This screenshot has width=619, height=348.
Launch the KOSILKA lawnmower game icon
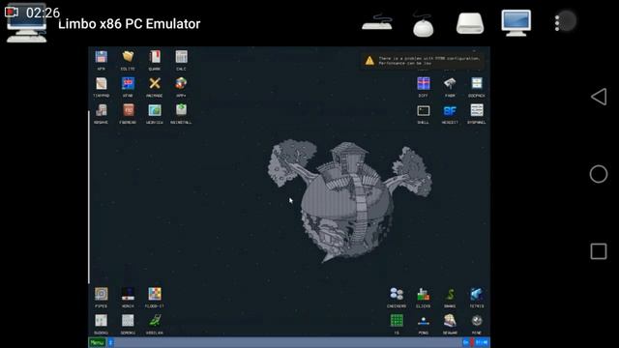155,321
